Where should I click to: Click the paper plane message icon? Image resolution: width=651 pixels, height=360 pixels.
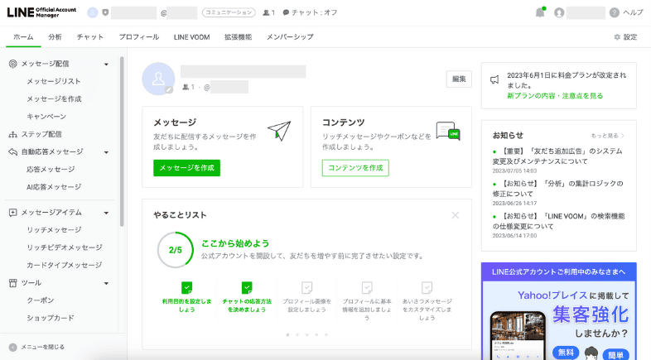coord(279,131)
